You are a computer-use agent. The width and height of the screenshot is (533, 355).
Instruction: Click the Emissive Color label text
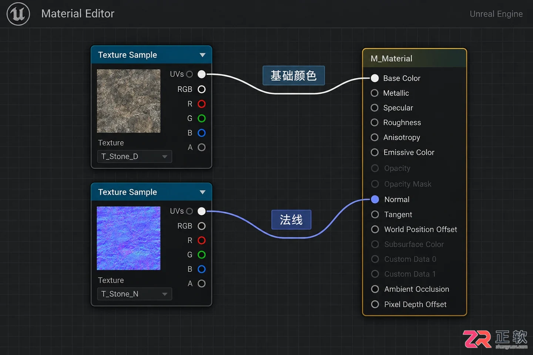click(x=409, y=152)
